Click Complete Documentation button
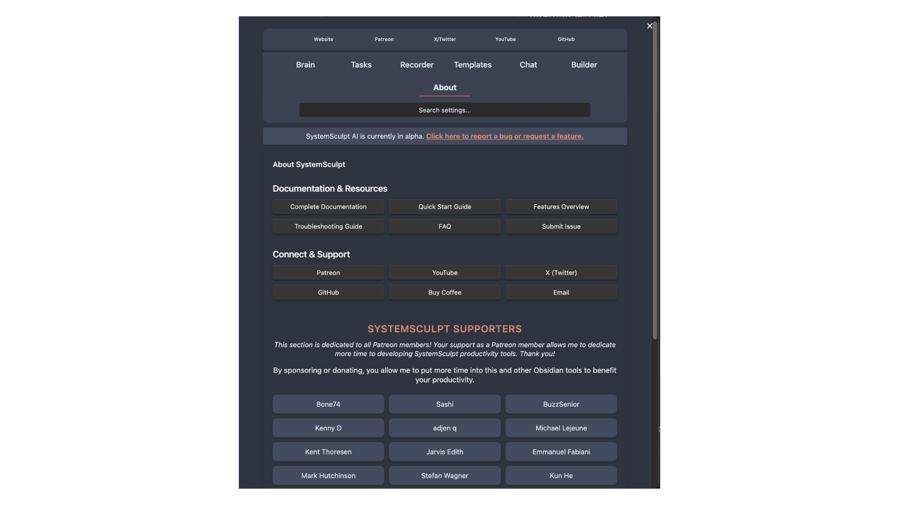The height and width of the screenshot is (505, 899). tap(328, 207)
